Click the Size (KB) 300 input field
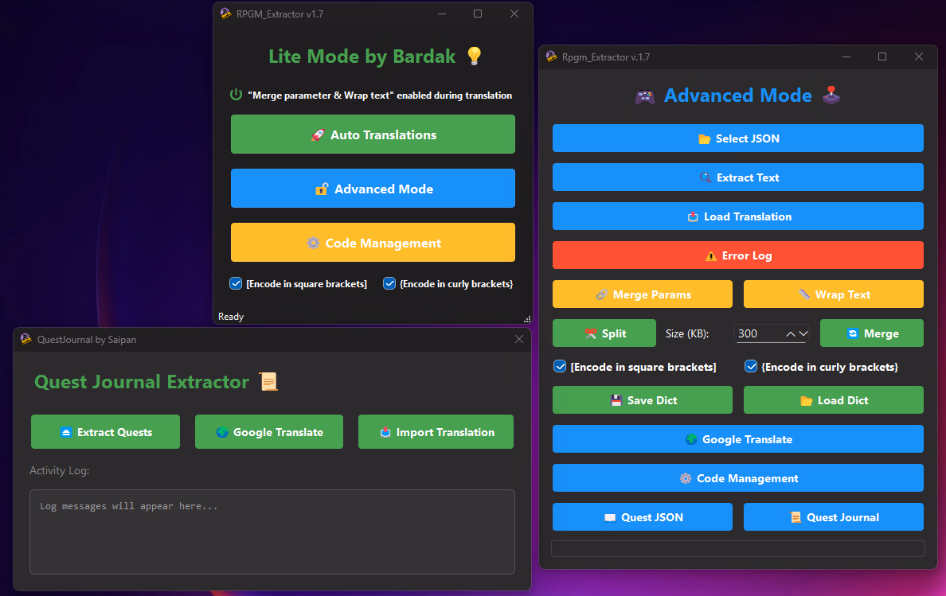The height and width of the screenshot is (596, 946). point(756,334)
